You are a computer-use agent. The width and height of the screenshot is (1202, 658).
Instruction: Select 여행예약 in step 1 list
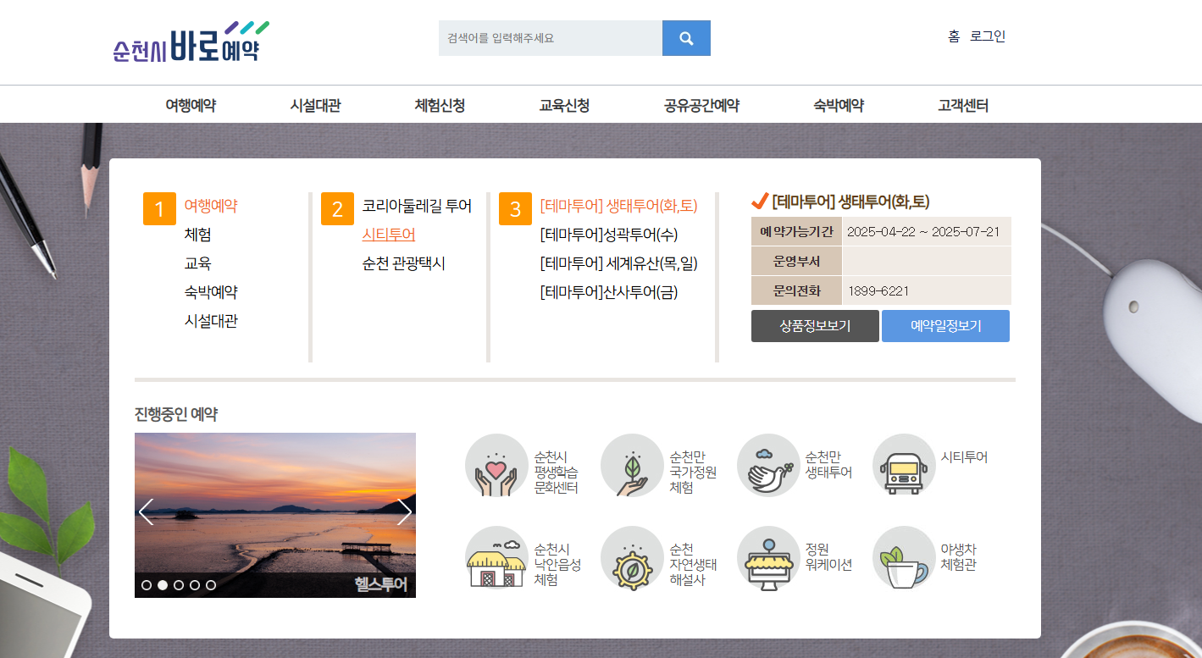[211, 206]
